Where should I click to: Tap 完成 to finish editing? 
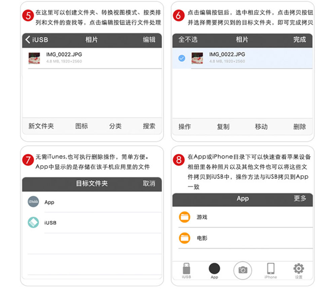click(x=299, y=39)
